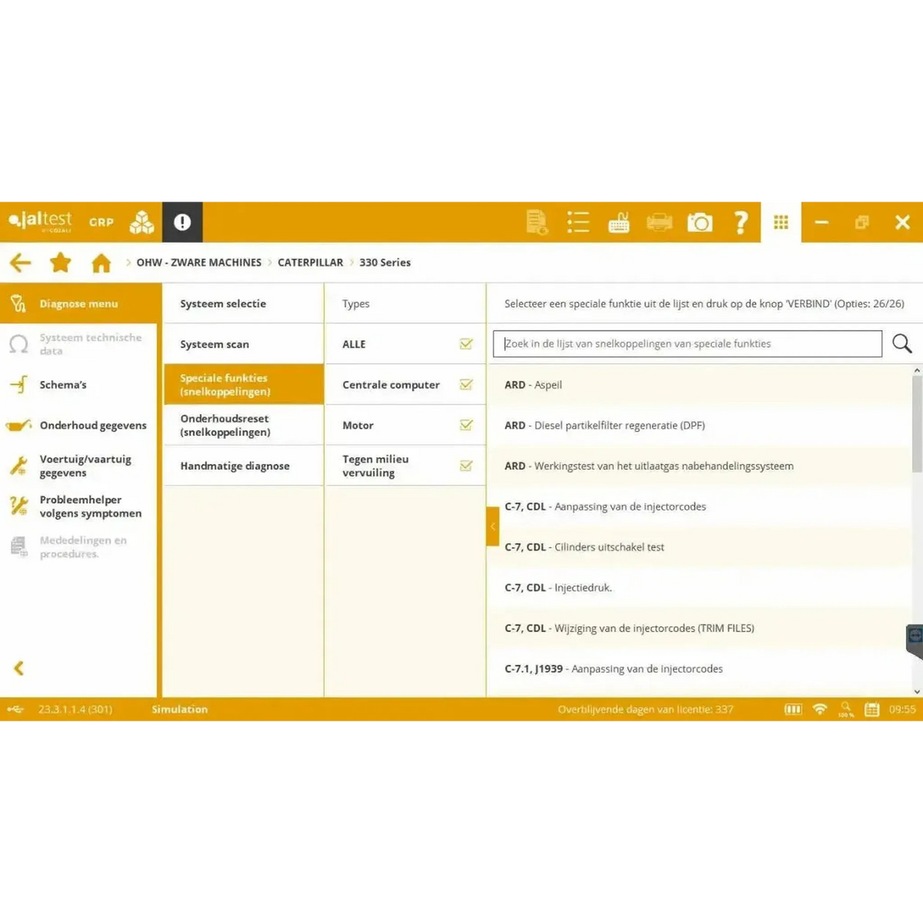This screenshot has height=923, width=923.
Task: Click the Wi-Fi status icon
Action: pos(820,709)
